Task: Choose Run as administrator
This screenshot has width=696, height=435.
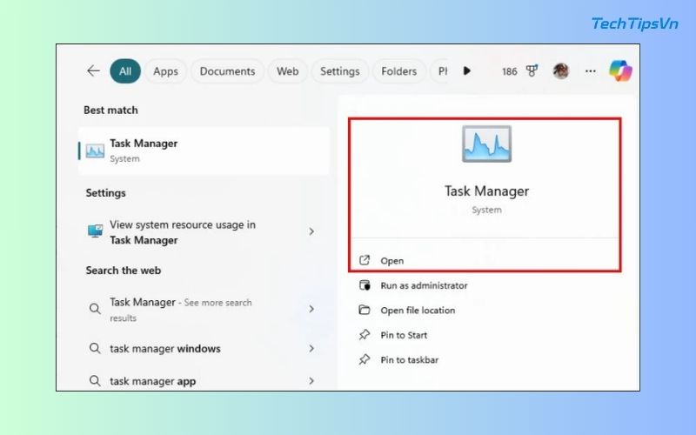Action: (x=424, y=285)
